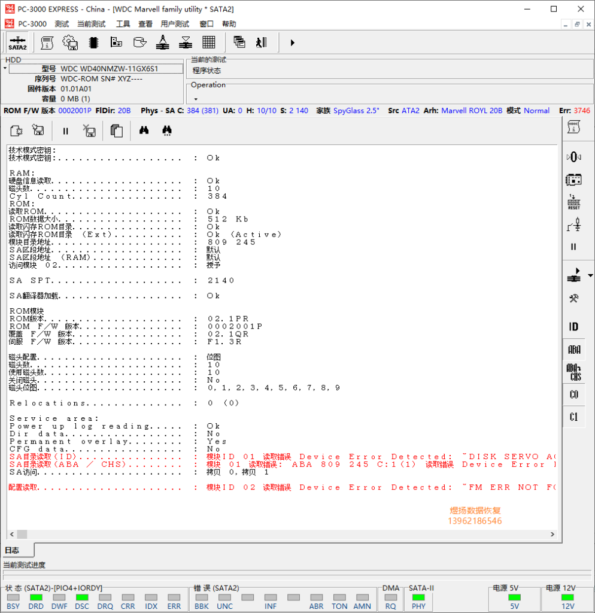
Task: Click the C1 button in right sidebar
Action: tap(574, 417)
